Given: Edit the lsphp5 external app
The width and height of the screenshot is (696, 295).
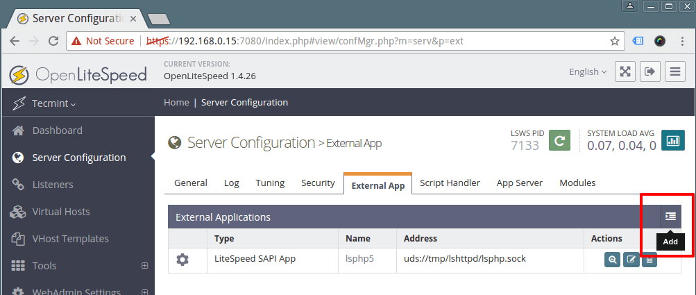Looking at the screenshot, I should coord(631,260).
